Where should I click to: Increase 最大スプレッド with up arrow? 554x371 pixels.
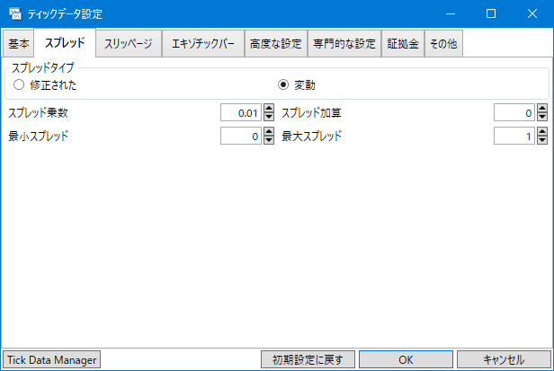tap(542, 131)
